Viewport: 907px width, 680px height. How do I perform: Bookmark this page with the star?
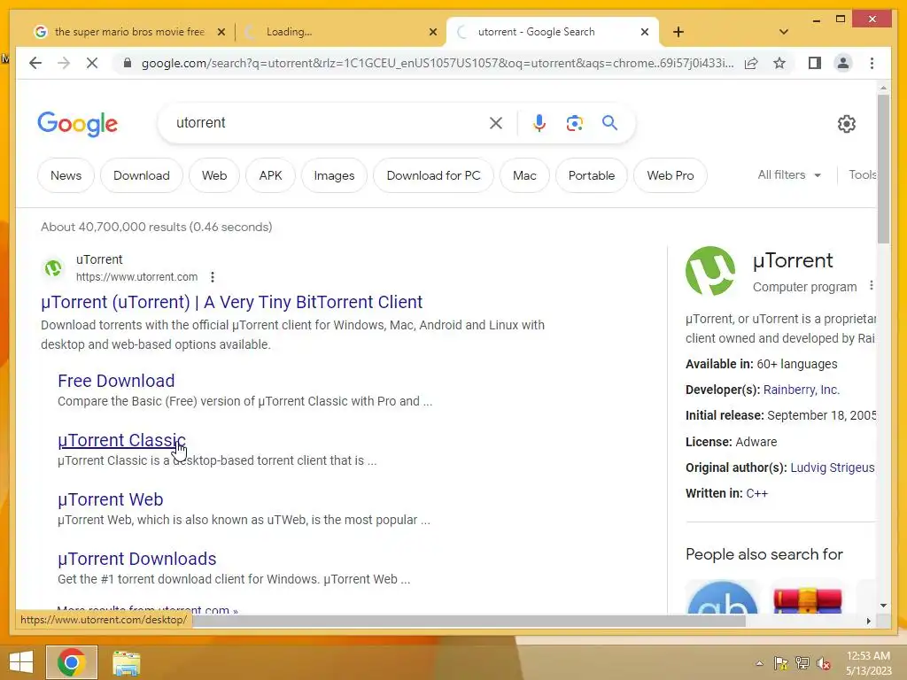[x=779, y=63]
